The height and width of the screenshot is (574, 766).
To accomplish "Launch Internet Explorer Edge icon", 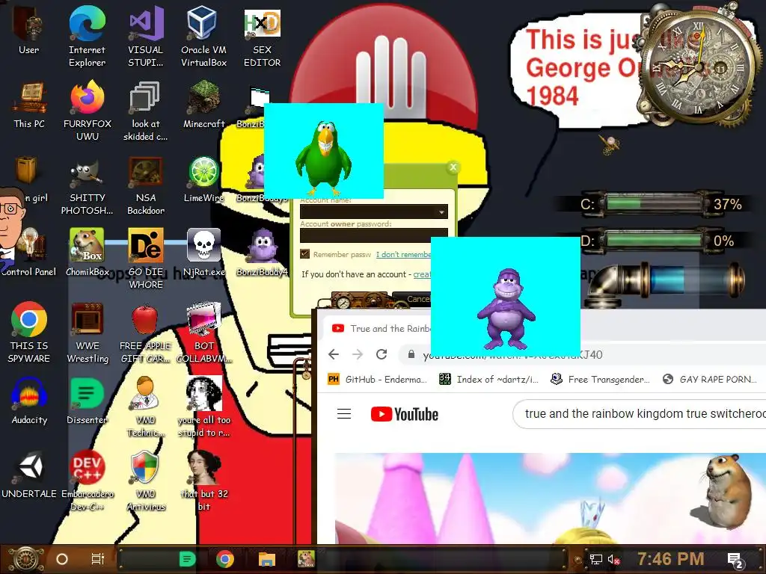I will (87, 35).
